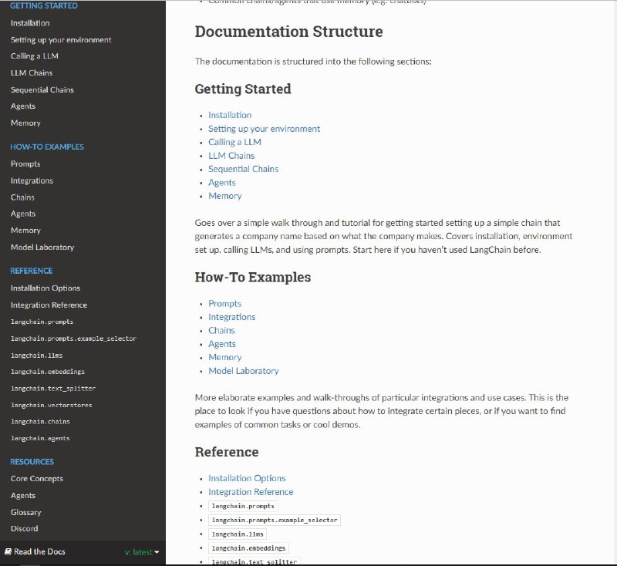Open langchain.prompts.example_selector in the sidebar

(x=73, y=339)
